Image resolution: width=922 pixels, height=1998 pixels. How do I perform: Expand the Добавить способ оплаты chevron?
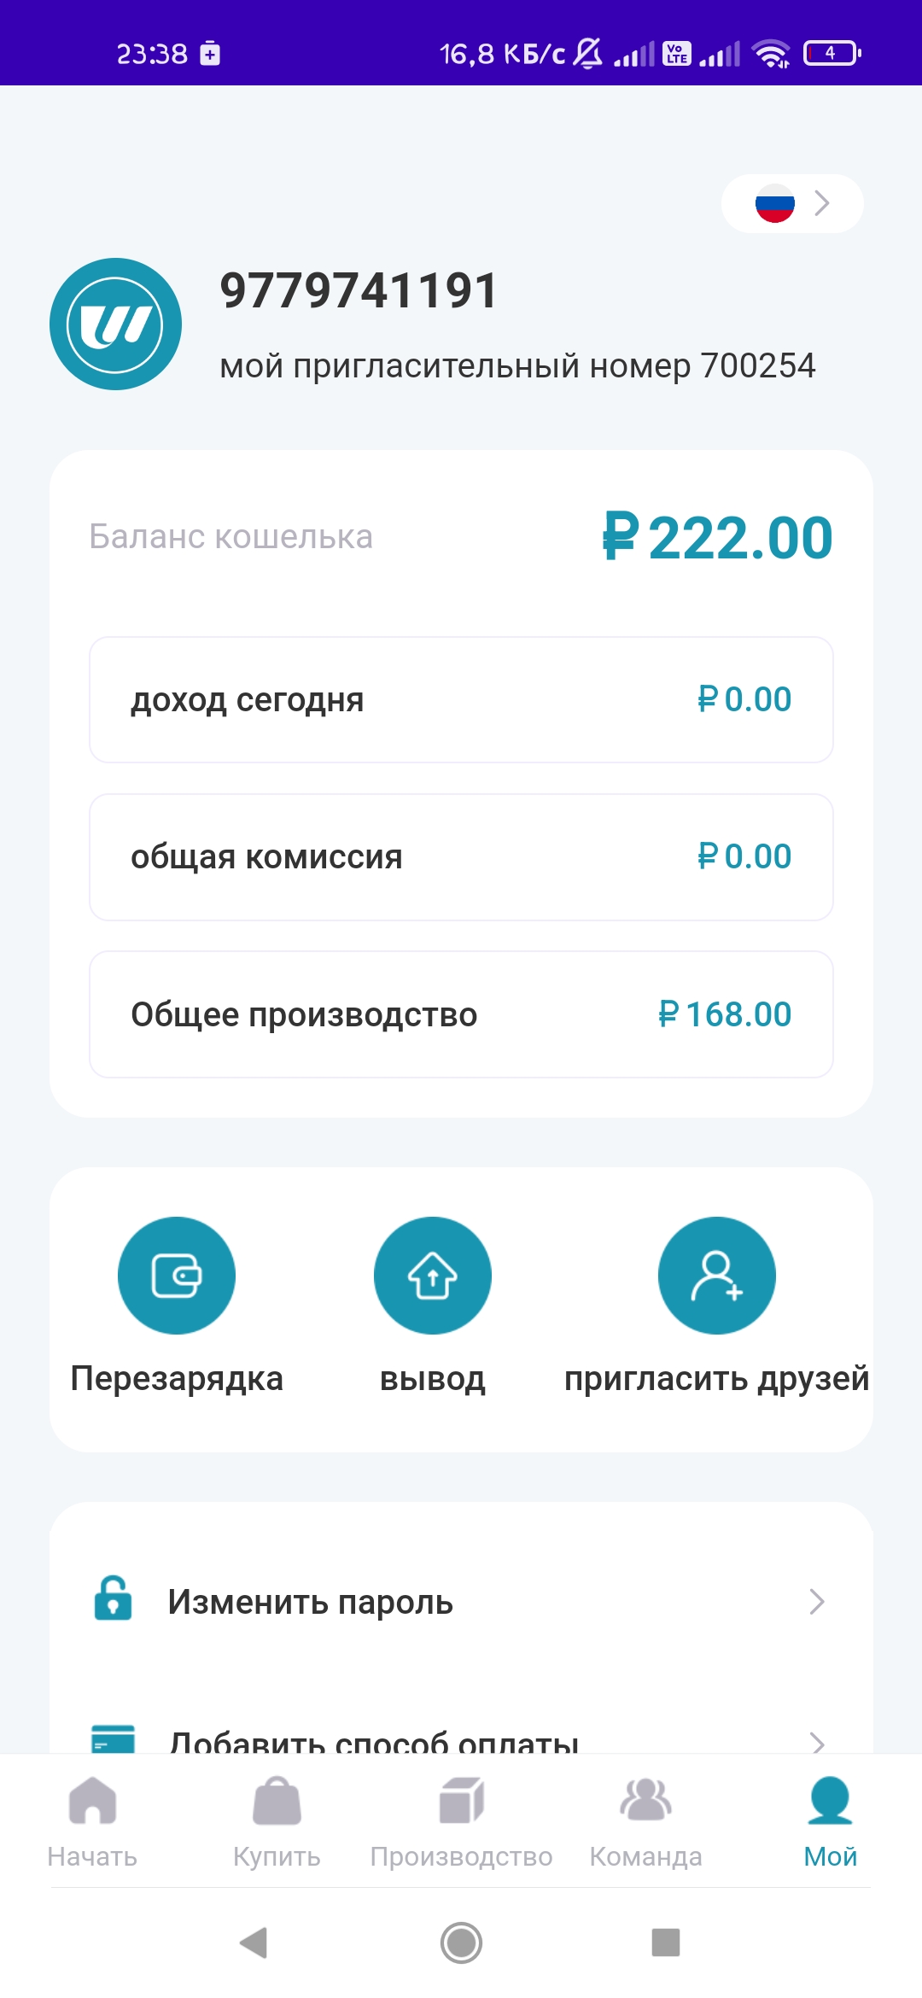(x=816, y=1742)
